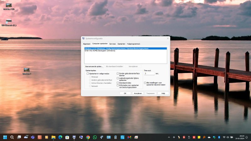Show hidden system tray icons chevron

tap(169, 137)
